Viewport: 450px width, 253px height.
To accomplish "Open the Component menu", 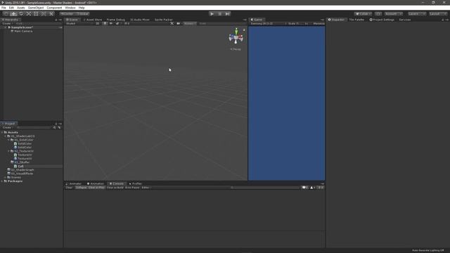I will click(54, 8).
